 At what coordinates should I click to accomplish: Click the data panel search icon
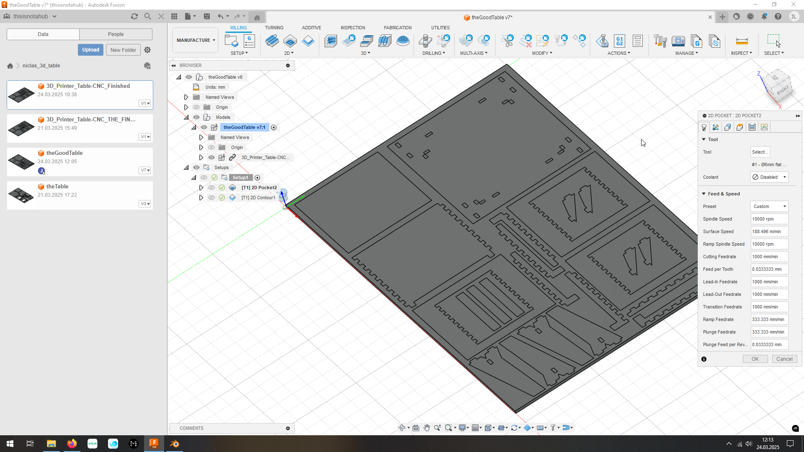147,16
